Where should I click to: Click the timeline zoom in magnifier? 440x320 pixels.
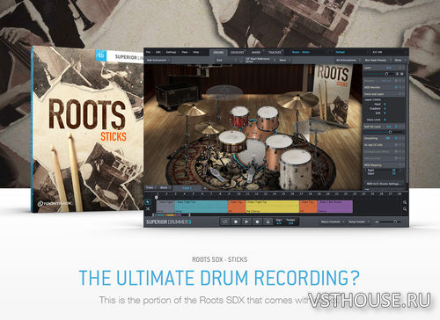(x=405, y=202)
